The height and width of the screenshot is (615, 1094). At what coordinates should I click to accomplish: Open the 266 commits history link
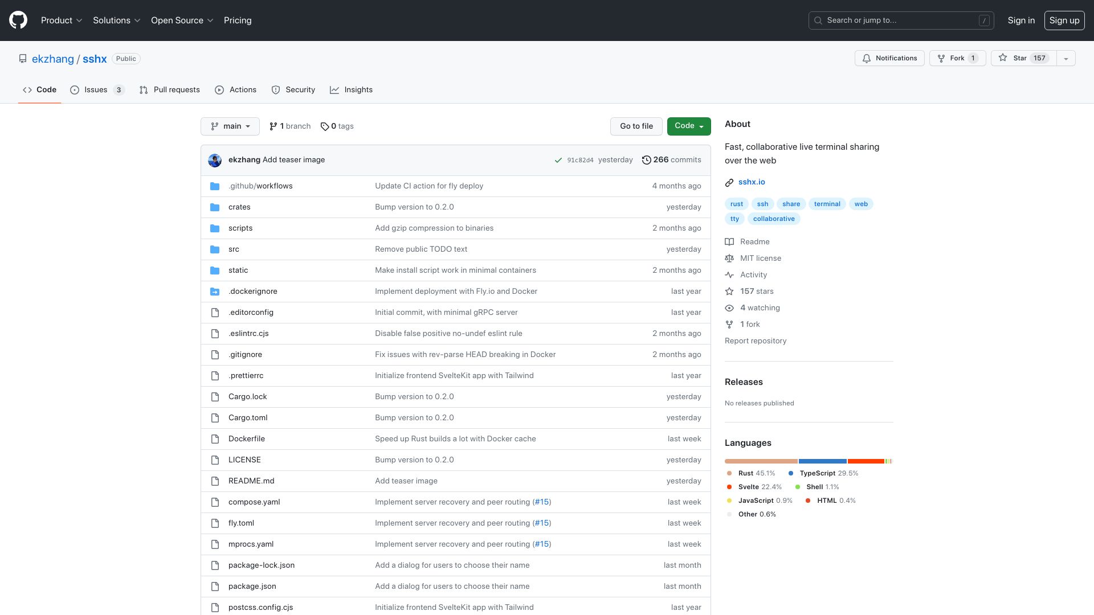click(x=672, y=160)
